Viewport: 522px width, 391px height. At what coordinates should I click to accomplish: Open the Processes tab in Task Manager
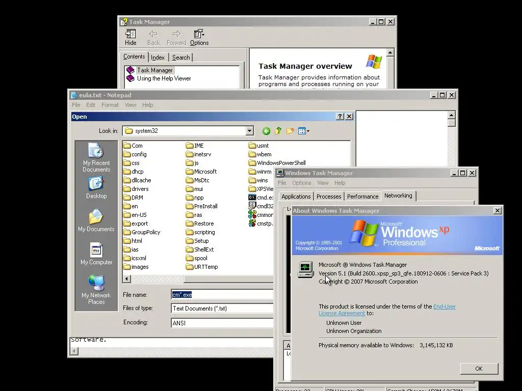329,197
